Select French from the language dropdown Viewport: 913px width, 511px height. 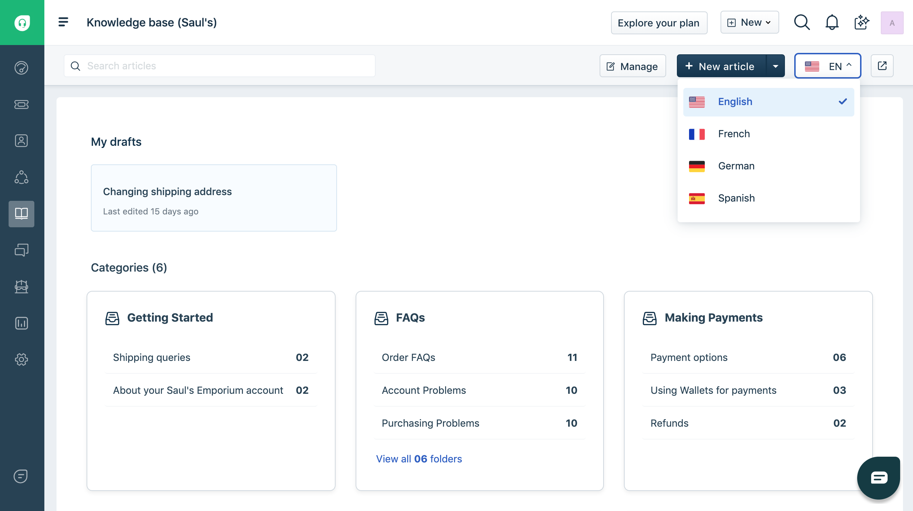(x=733, y=134)
